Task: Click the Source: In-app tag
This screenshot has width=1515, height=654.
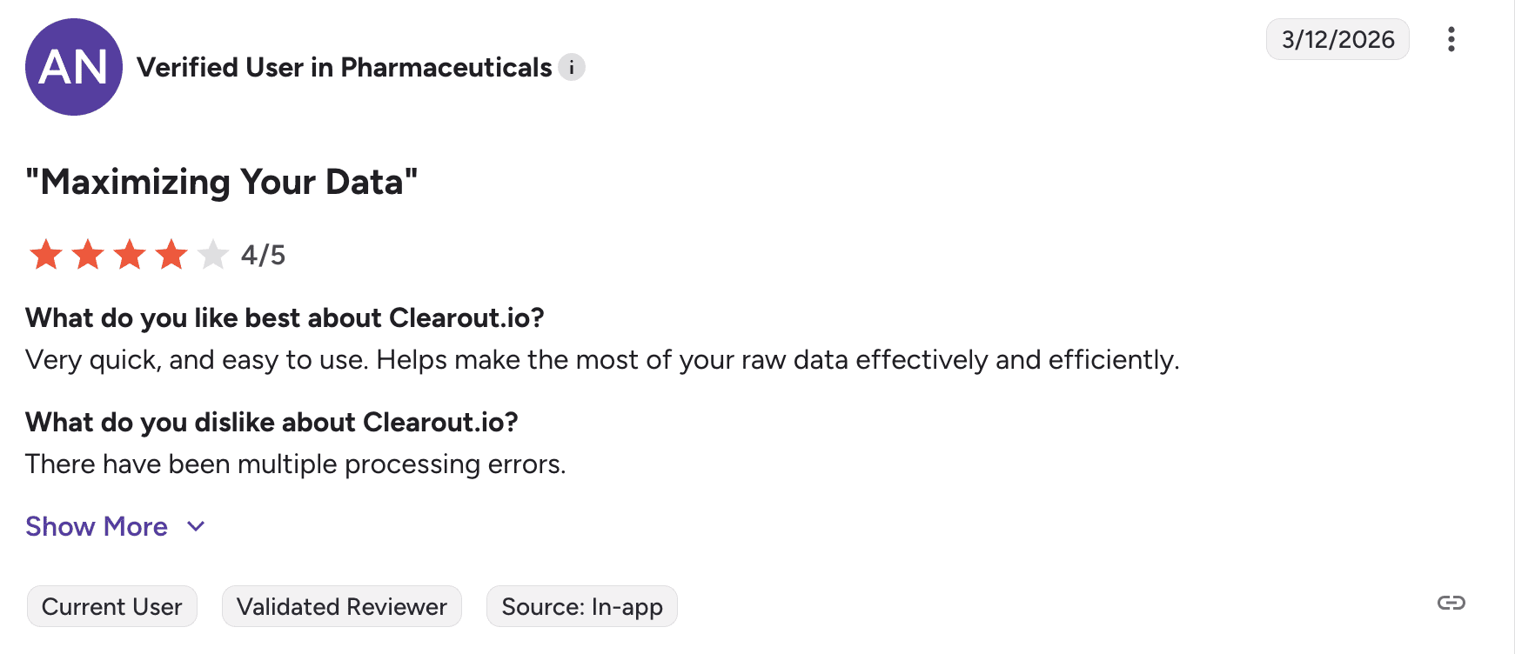Action: [x=582, y=606]
